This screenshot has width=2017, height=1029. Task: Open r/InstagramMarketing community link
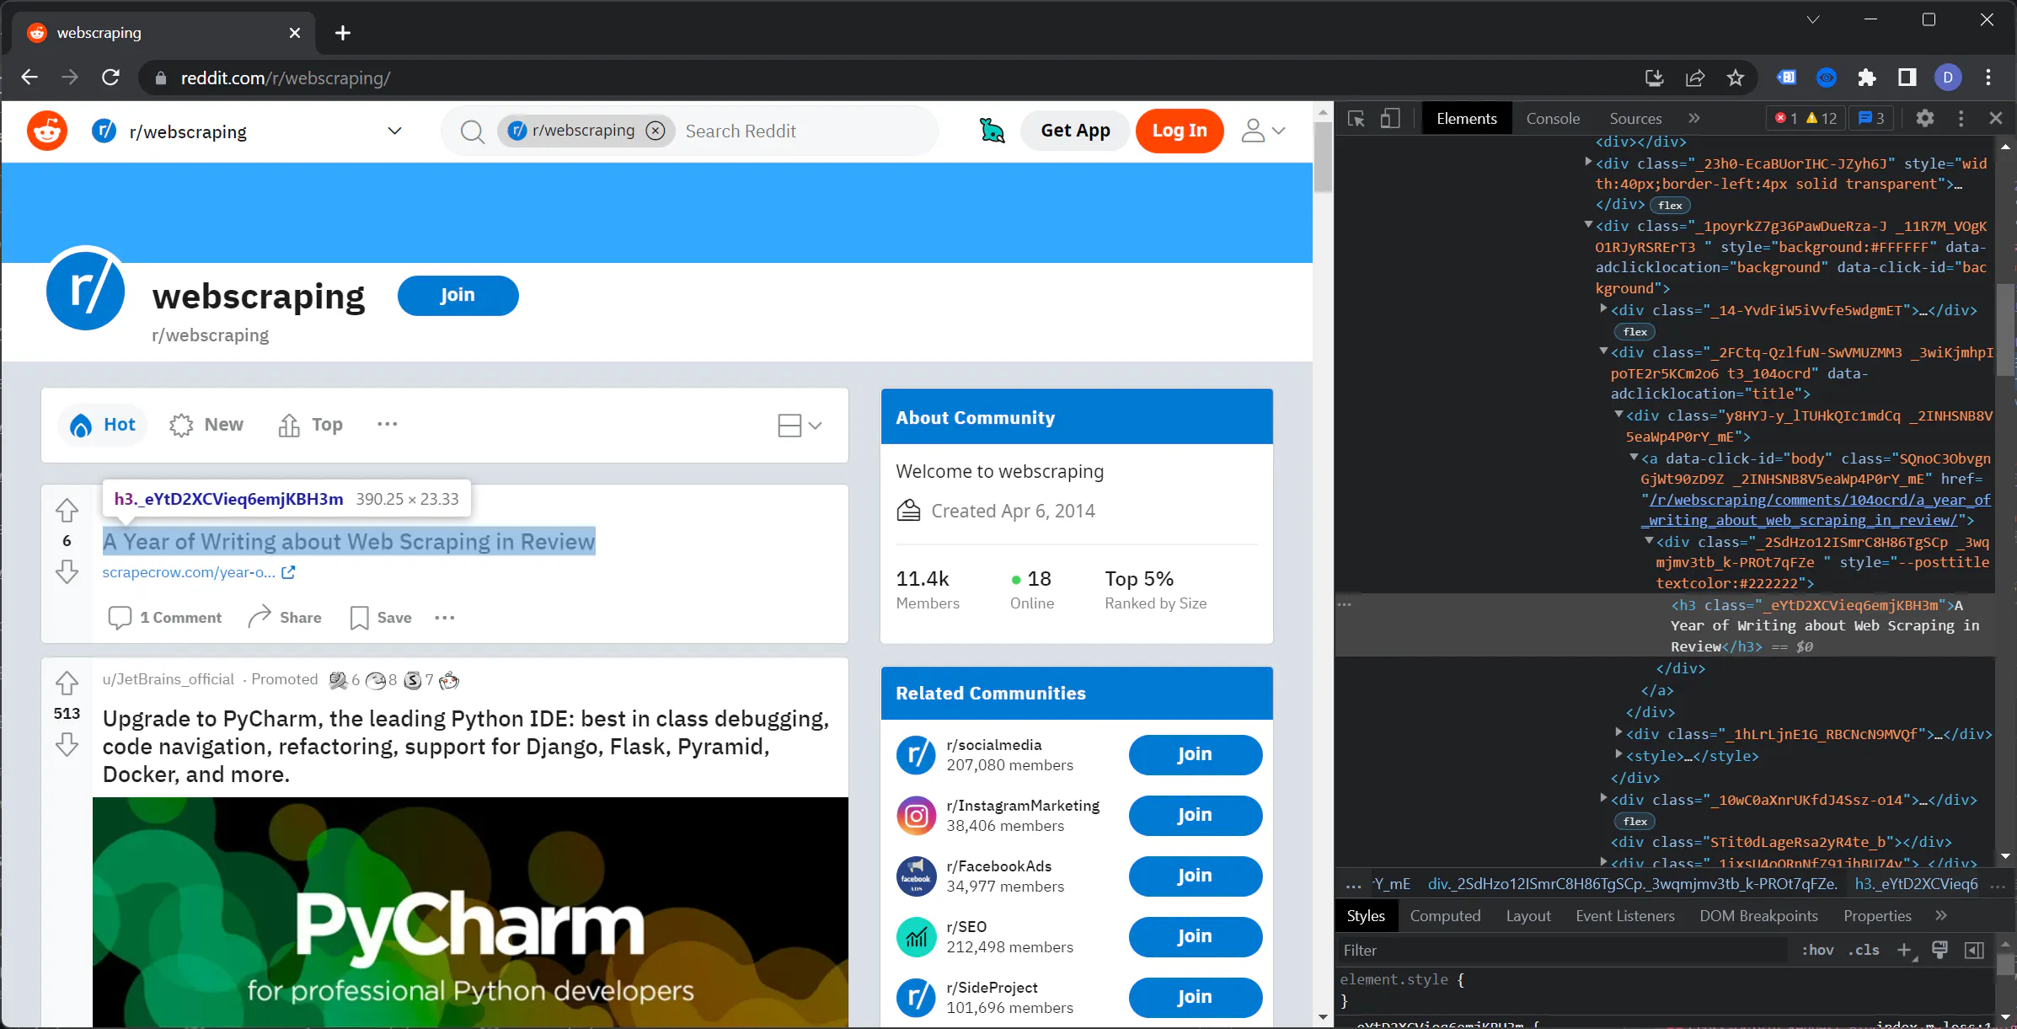point(1023,806)
